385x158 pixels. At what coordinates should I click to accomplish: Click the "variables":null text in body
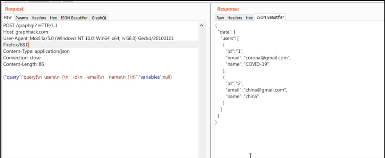tap(155, 77)
